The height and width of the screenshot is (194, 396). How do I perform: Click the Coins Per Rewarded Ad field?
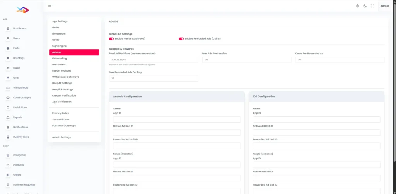[x=340, y=60]
